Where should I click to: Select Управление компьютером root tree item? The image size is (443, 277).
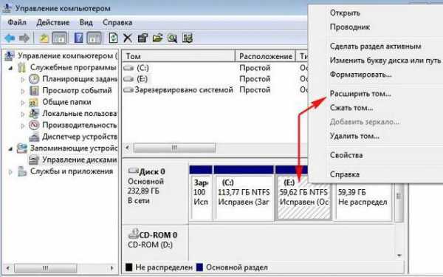coord(67,55)
